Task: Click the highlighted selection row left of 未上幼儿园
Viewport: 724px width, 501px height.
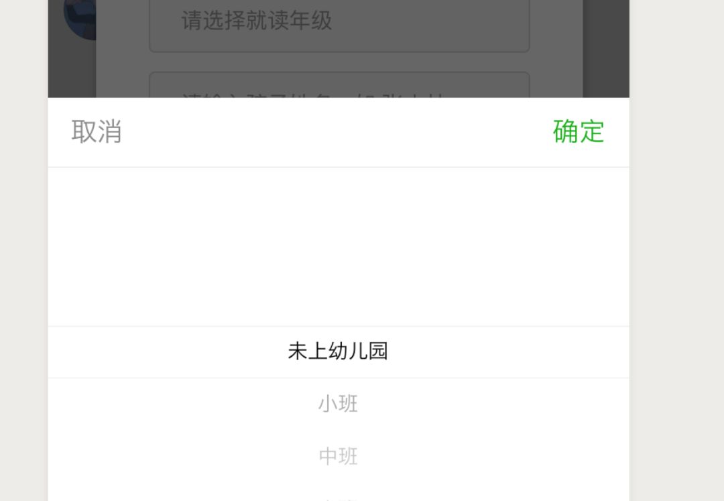Action: pyautogui.click(x=168, y=352)
